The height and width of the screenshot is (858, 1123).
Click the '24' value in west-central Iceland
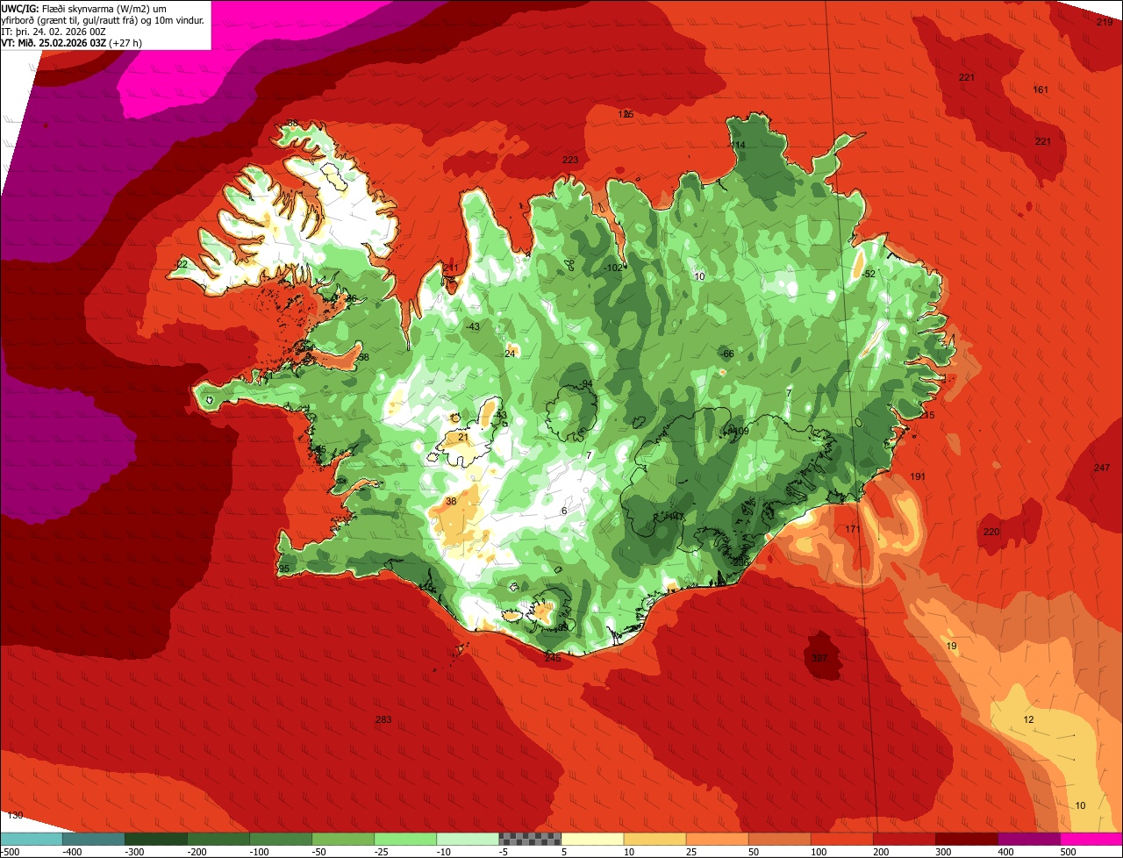coord(510,354)
